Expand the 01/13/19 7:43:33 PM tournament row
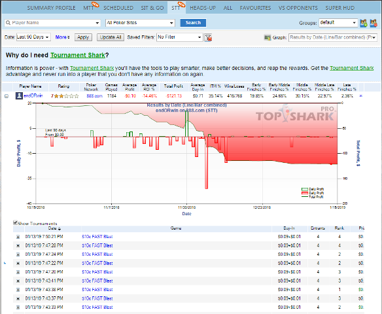The width and height of the screenshot is (382, 314). point(18,307)
